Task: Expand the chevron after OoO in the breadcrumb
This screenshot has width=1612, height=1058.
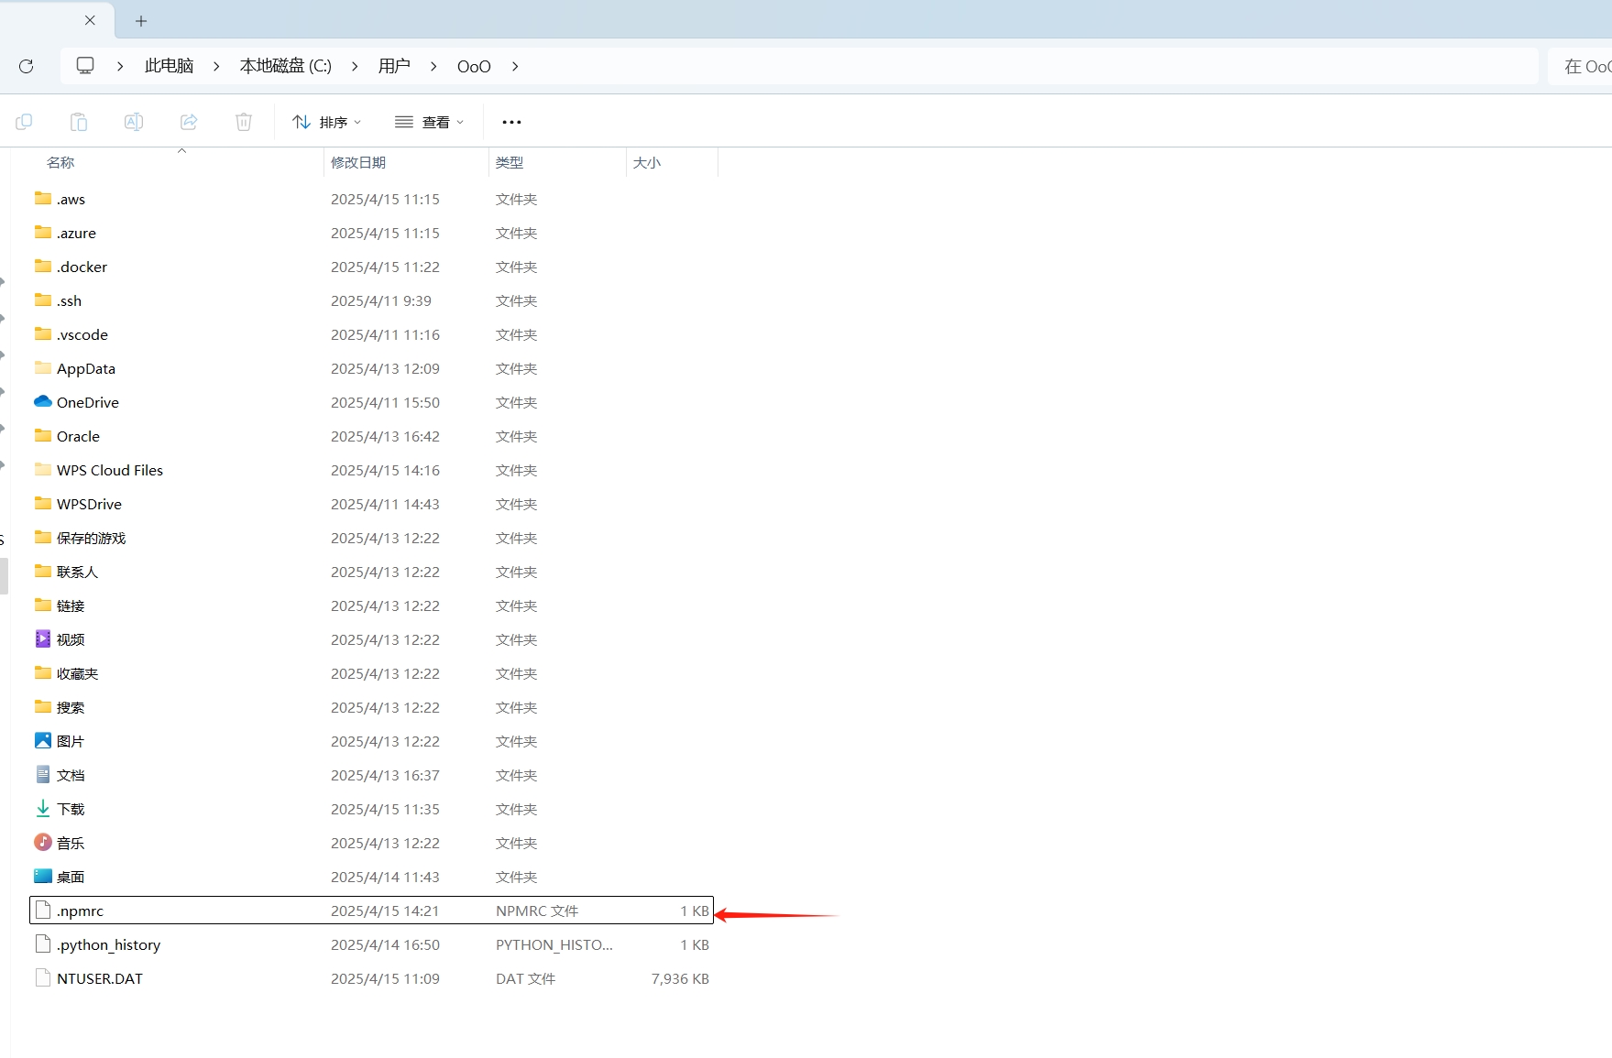Action: 515,66
